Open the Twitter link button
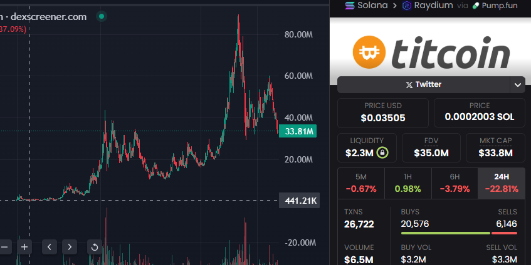 [x=424, y=84]
